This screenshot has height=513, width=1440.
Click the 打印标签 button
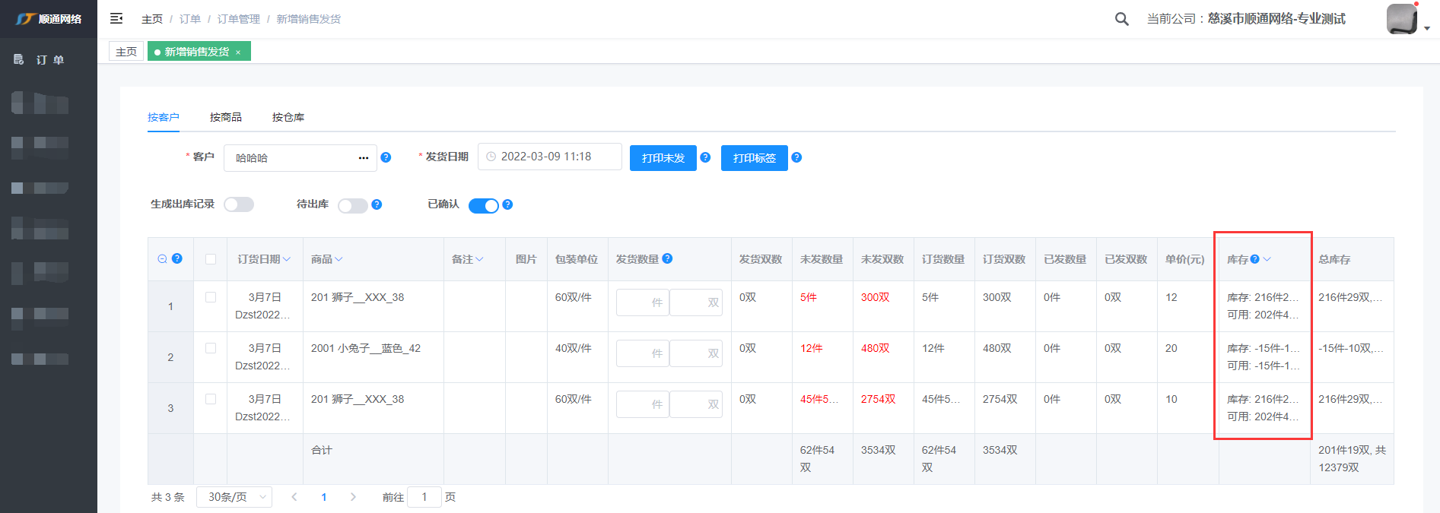[754, 158]
